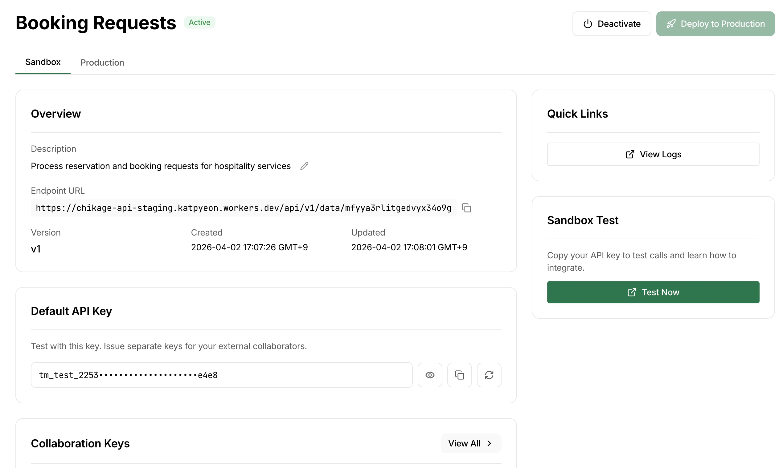Copy the default API key with copy icon
Screen dimensions: 783x468
pyautogui.click(x=459, y=375)
